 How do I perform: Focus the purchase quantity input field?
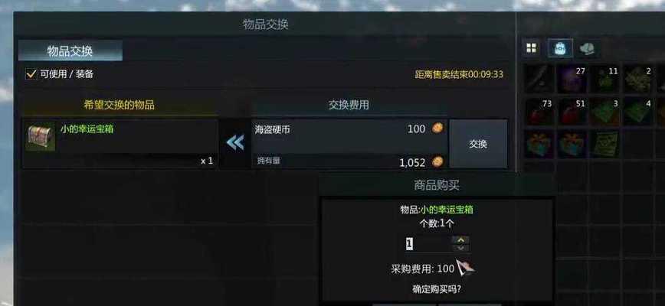428,244
